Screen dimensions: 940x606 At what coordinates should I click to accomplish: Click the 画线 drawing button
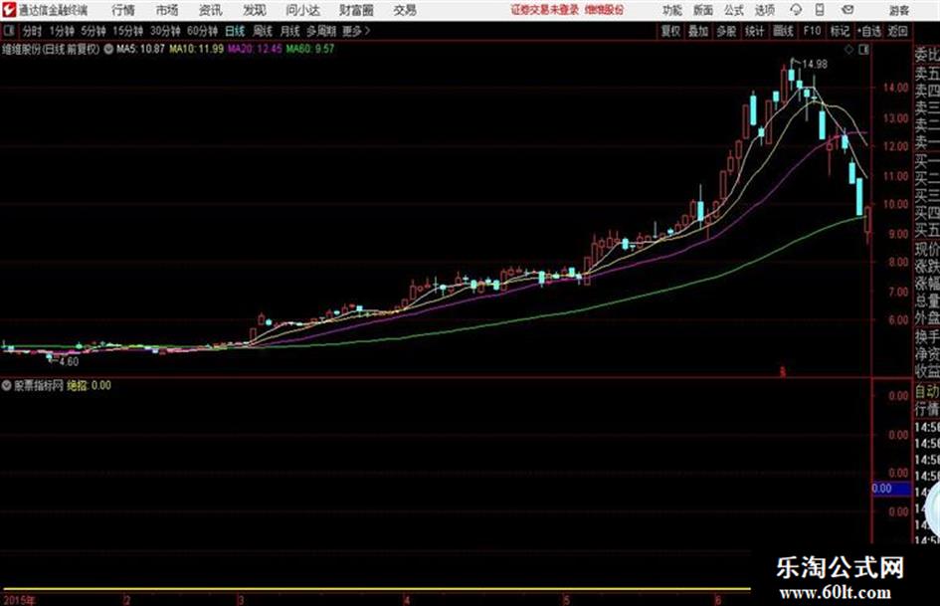point(784,31)
